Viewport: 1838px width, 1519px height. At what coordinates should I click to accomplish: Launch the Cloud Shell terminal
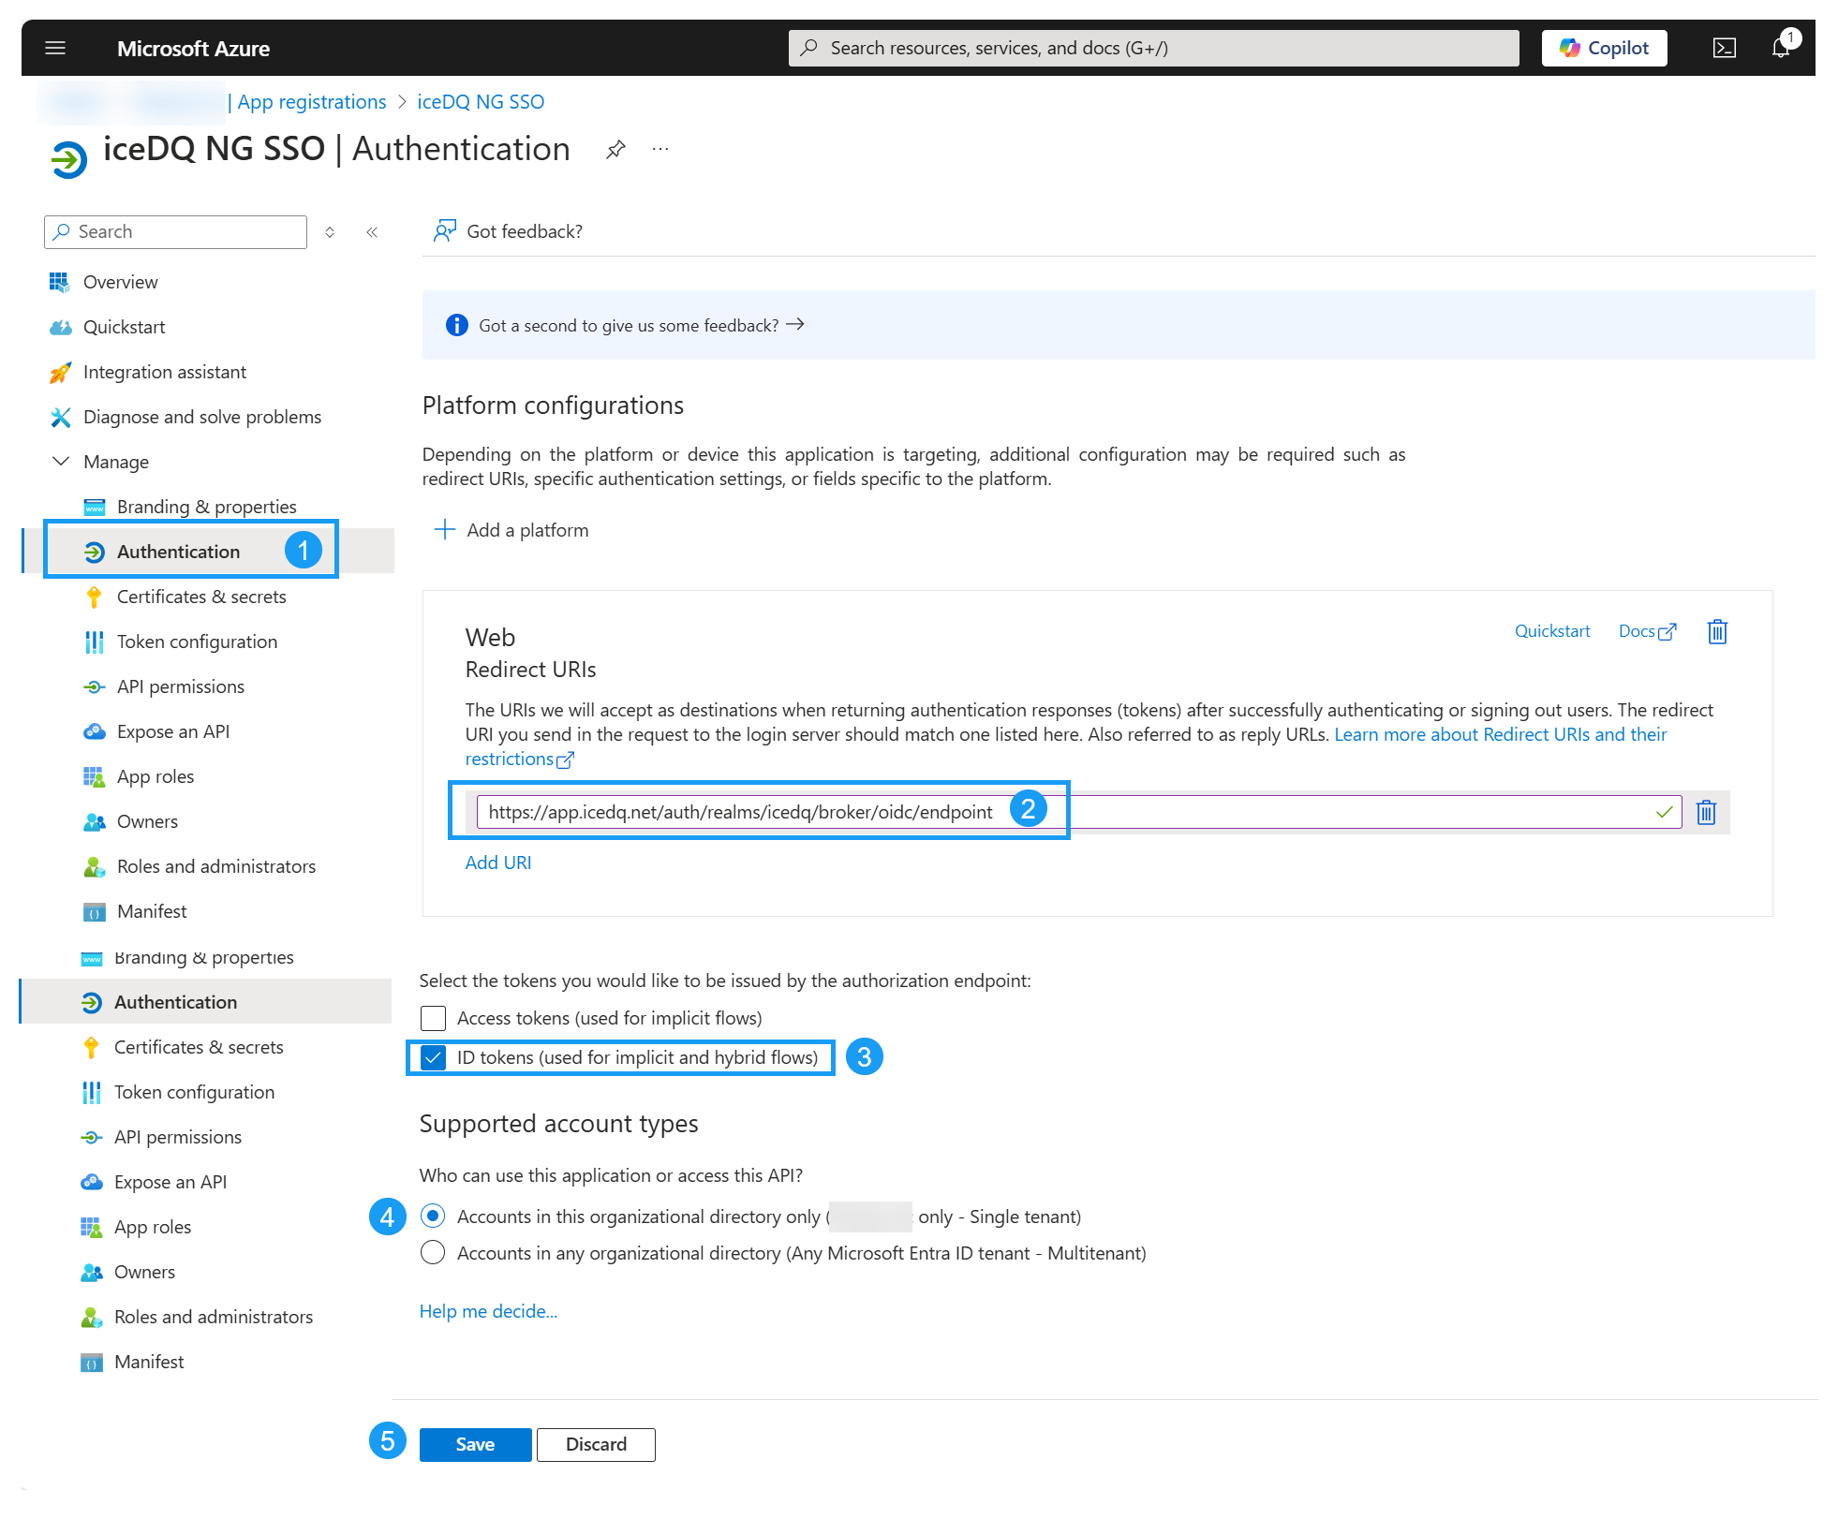(x=1725, y=48)
